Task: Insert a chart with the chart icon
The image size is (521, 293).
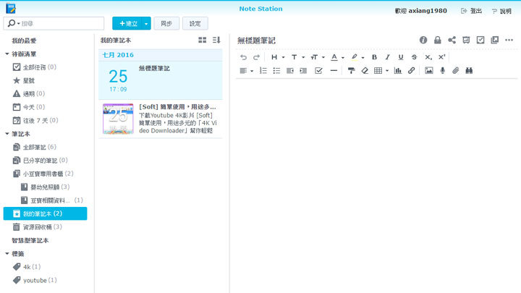Action: [x=398, y=71]
